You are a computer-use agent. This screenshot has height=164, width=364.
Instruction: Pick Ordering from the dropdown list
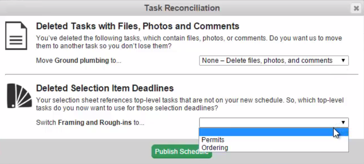(215, 148)
